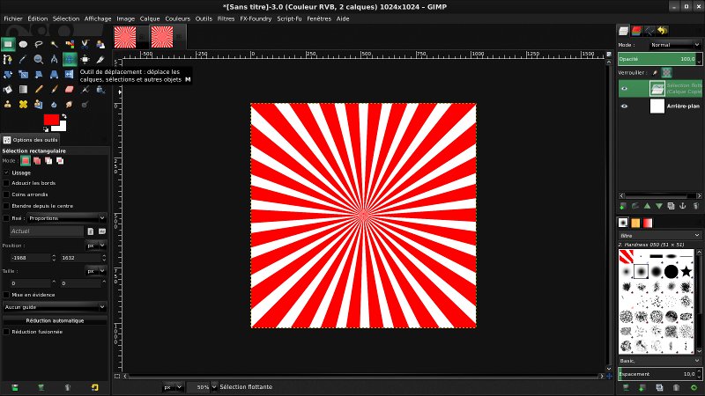
Task: Select the Measure compass tool
Action: pos(54,59)
